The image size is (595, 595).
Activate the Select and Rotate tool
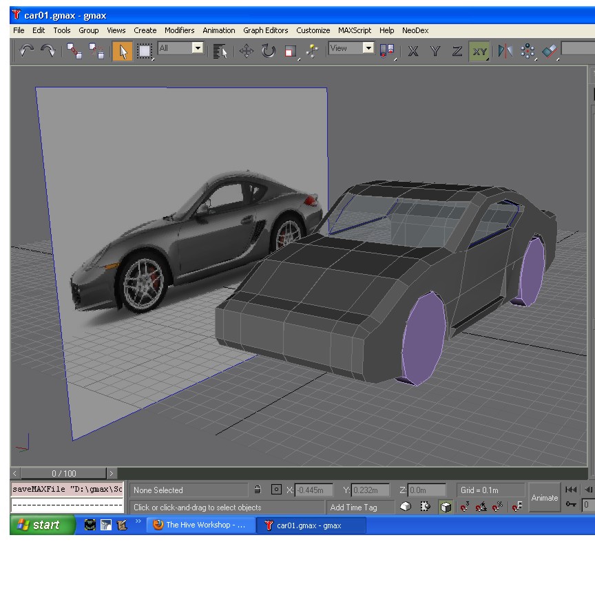click(x=269, y=51)
